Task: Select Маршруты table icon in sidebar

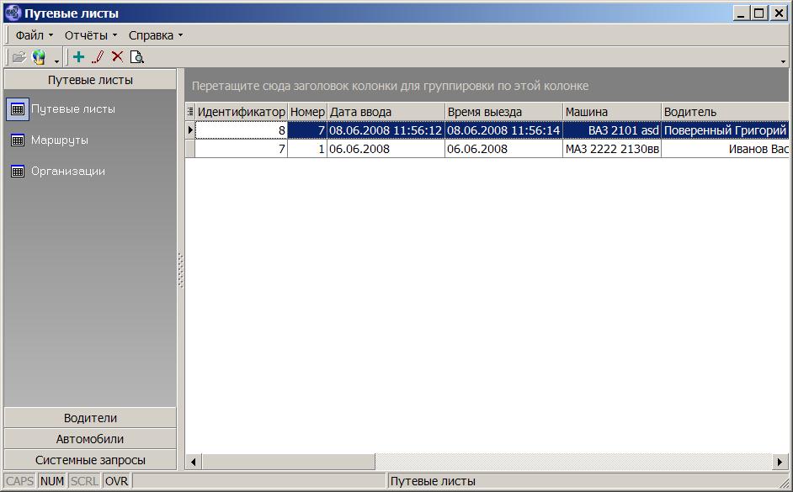Action: [x=17, y=140]
